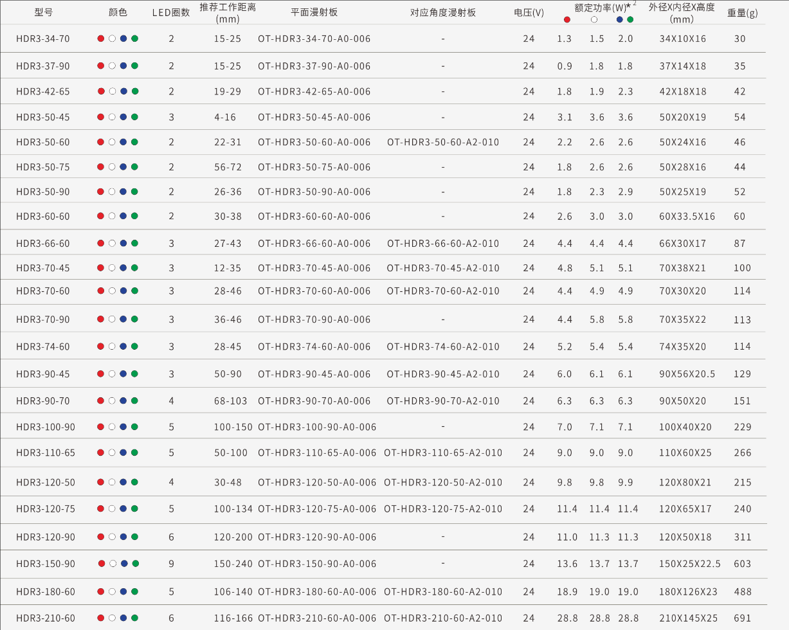This screenshot has width=789, height=630.
Task: Click the white dot in the rated power header
Action: [x=594, y=19]
